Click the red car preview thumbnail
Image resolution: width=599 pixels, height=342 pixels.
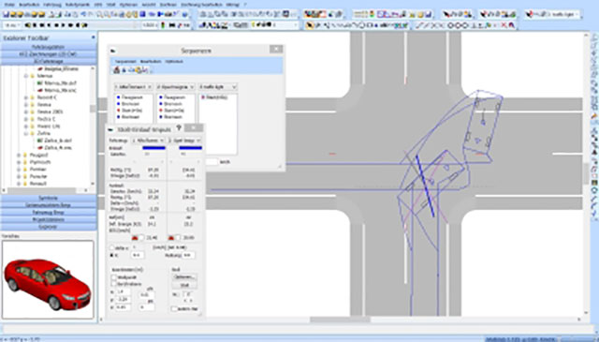tap(48, 279)
